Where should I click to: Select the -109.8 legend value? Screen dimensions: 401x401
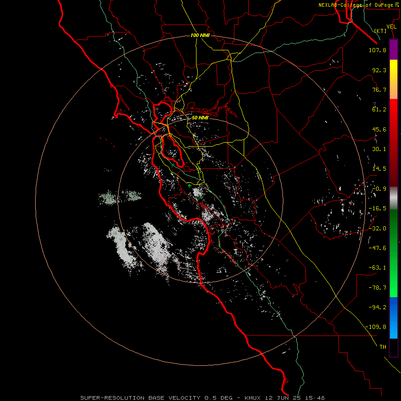pos(376,327)
